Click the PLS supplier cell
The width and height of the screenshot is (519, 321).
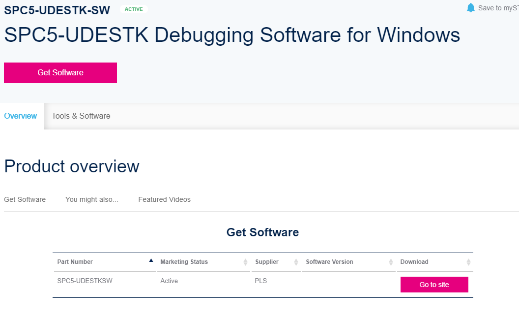[261, 281]
